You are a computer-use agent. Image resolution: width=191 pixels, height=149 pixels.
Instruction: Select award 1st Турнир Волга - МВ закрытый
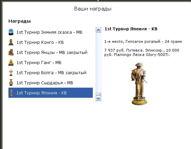(x=51, y=72)
